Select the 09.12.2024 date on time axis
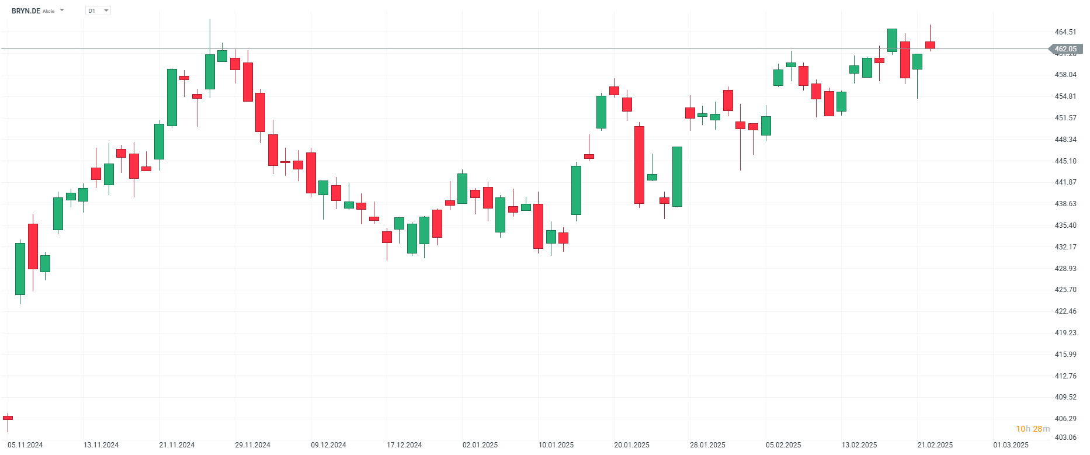The image size is (1090, 455). click(328, 445)
